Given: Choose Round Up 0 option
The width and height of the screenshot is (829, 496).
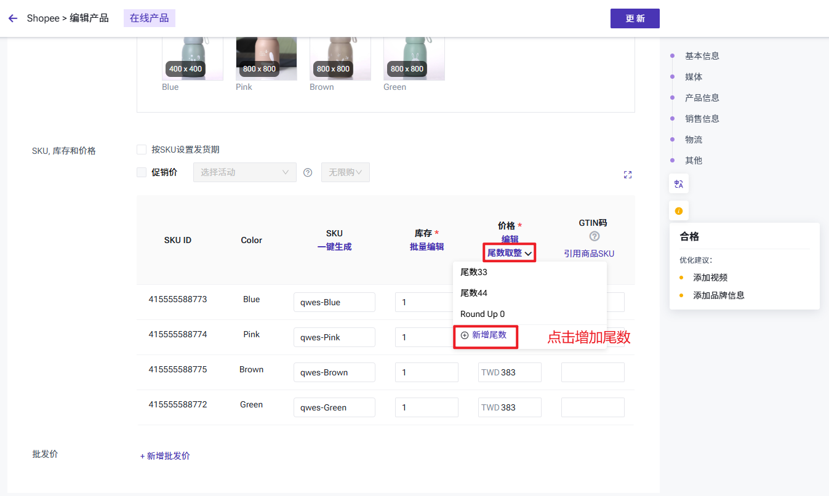Looking at the screenshot, I should (483, 314).
